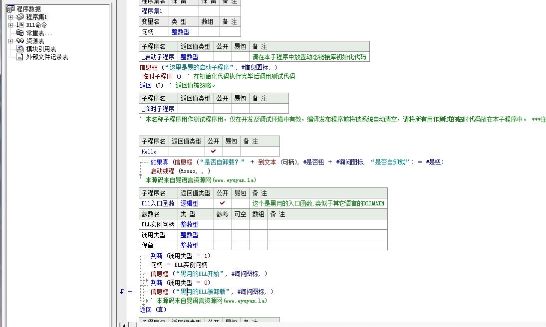Screen dimensions: 546x327
Task: Select Dll命令 in the tree
Action: tap(36, 25)
